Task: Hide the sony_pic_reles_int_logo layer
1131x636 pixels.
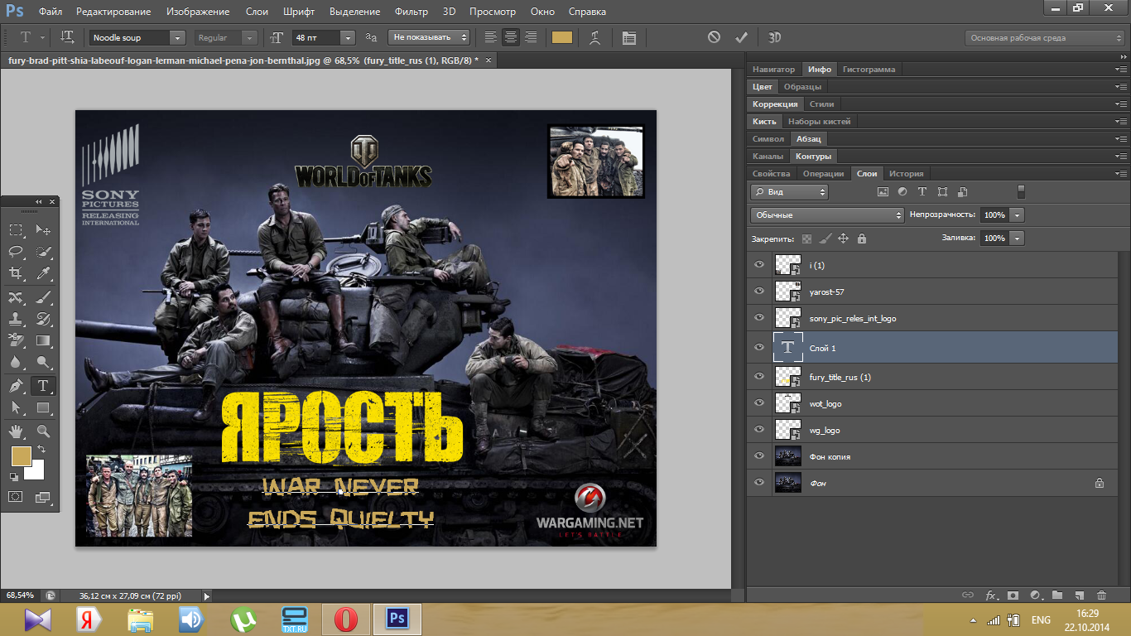Action: pos(759,318)
